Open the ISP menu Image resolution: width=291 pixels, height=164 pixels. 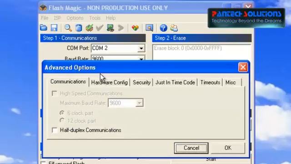[57, 18]
